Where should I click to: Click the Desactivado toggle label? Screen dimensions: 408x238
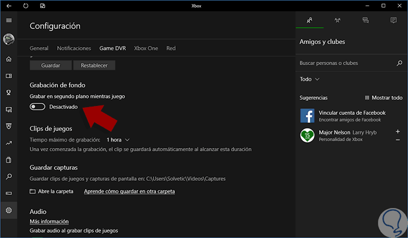coord(63,107)
